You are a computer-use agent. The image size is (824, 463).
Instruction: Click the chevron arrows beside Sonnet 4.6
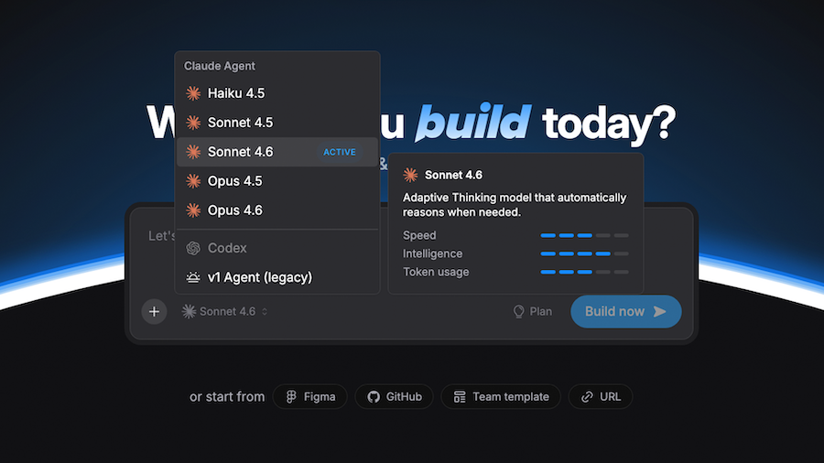point(265,311)
